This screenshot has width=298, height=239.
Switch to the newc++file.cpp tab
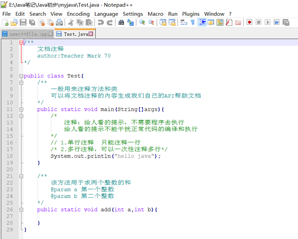(28, 34)
